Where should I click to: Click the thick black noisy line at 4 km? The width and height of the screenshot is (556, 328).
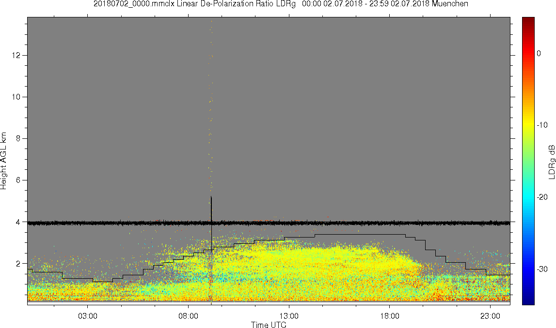pyautogui.click(x=269, y=224)
